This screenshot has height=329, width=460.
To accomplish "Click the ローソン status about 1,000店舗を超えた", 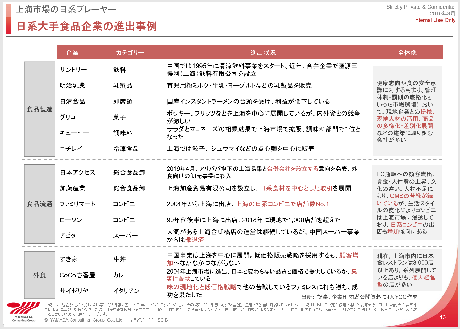I will click(254, 220).
